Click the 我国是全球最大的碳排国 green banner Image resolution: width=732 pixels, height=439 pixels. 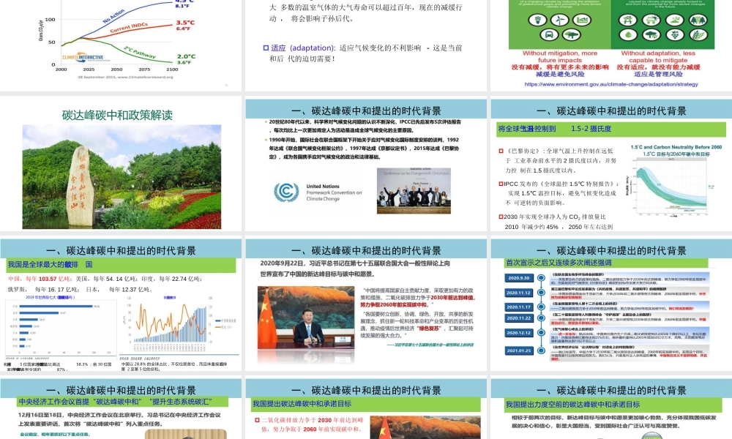click(121, 265)
